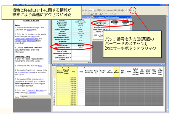Click the line style toolbar icon
Viewport: 171px width, 114px height.
(106, 13)
